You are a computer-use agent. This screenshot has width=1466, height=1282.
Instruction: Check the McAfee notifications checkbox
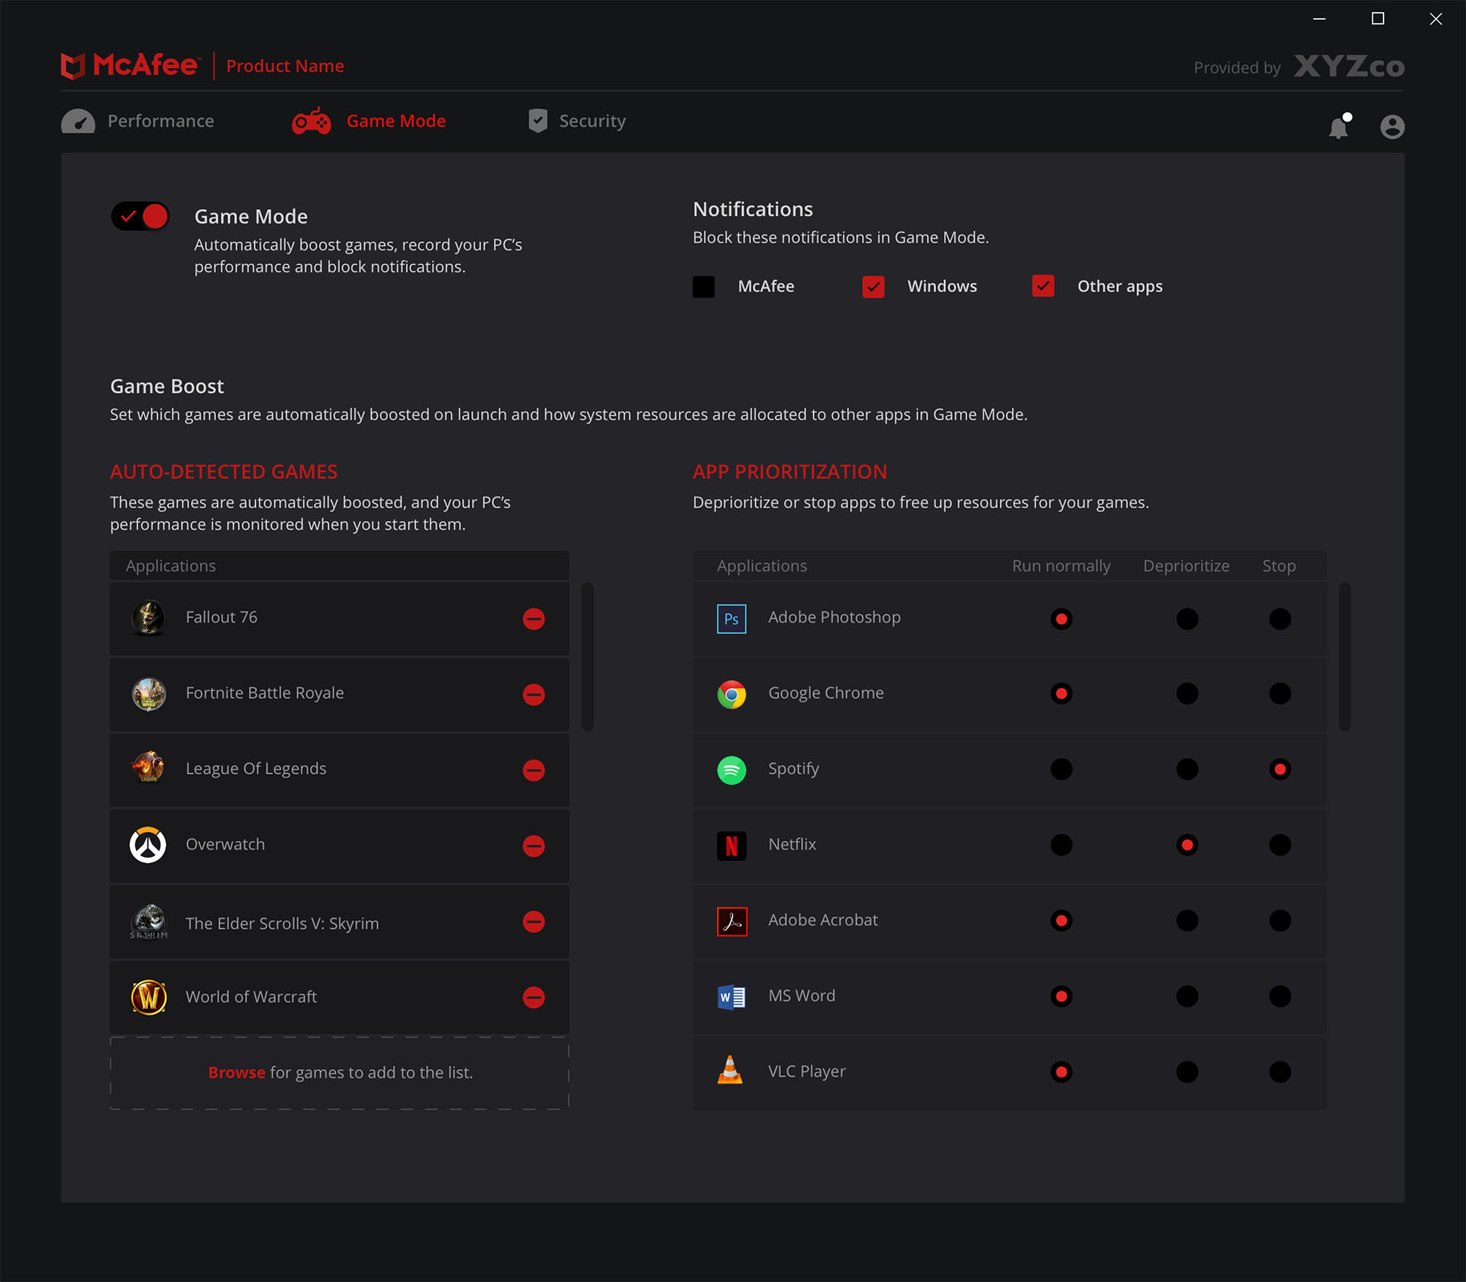coord(703,287)
